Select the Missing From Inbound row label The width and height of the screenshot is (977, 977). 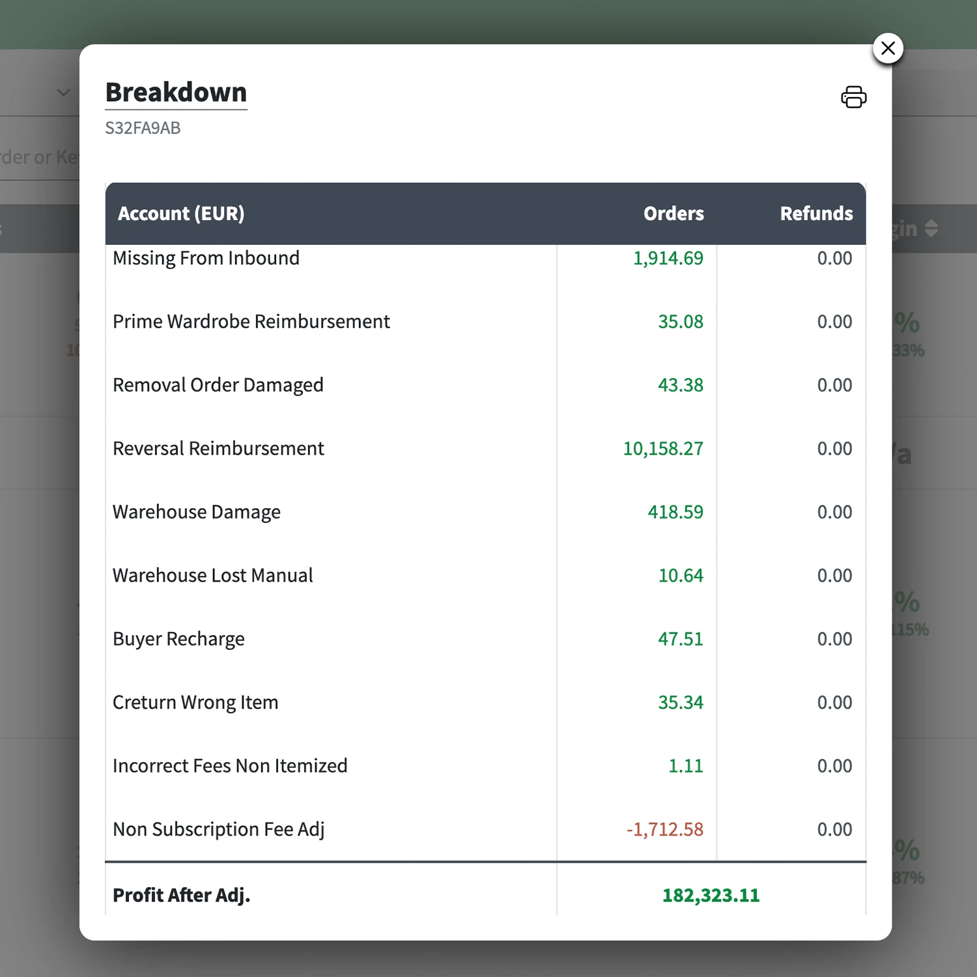[206, 258]
